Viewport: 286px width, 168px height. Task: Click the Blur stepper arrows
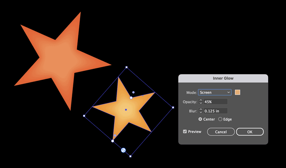(201, 111)
